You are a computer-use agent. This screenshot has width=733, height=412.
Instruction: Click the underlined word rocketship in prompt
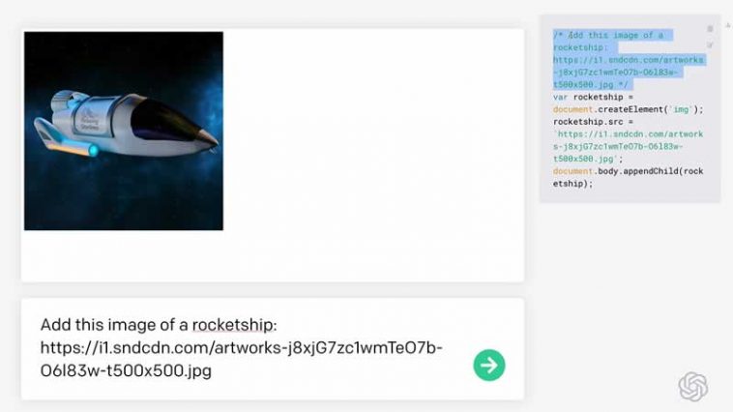(232, 325)
